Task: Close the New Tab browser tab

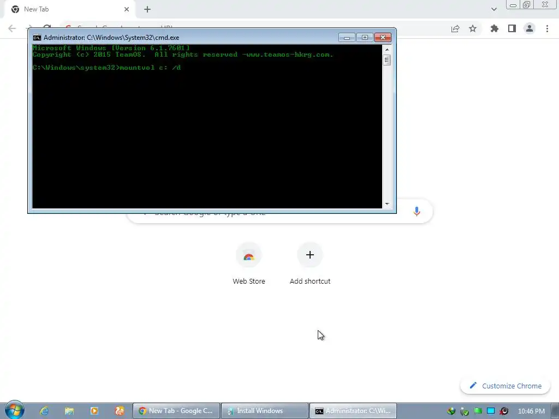Action: coord(127,9)
